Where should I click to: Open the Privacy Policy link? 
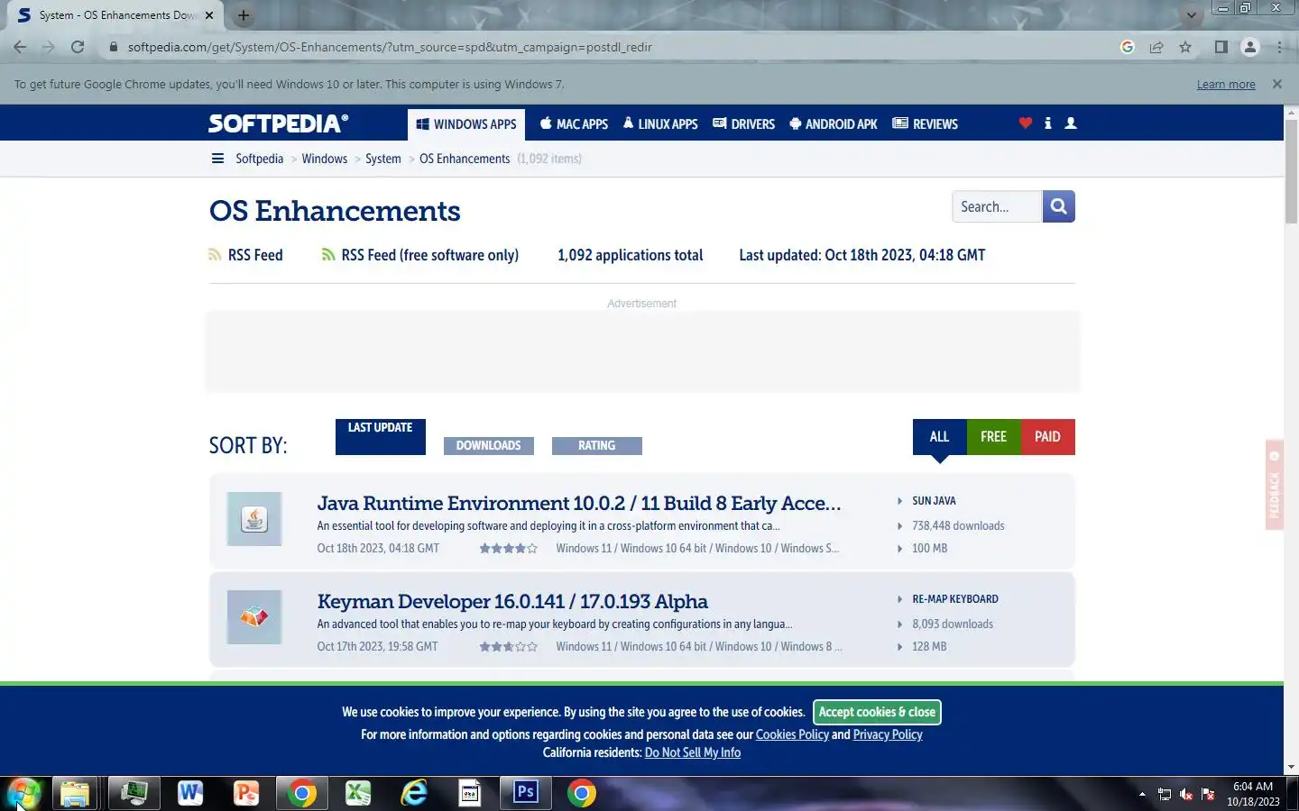(888, 734)
